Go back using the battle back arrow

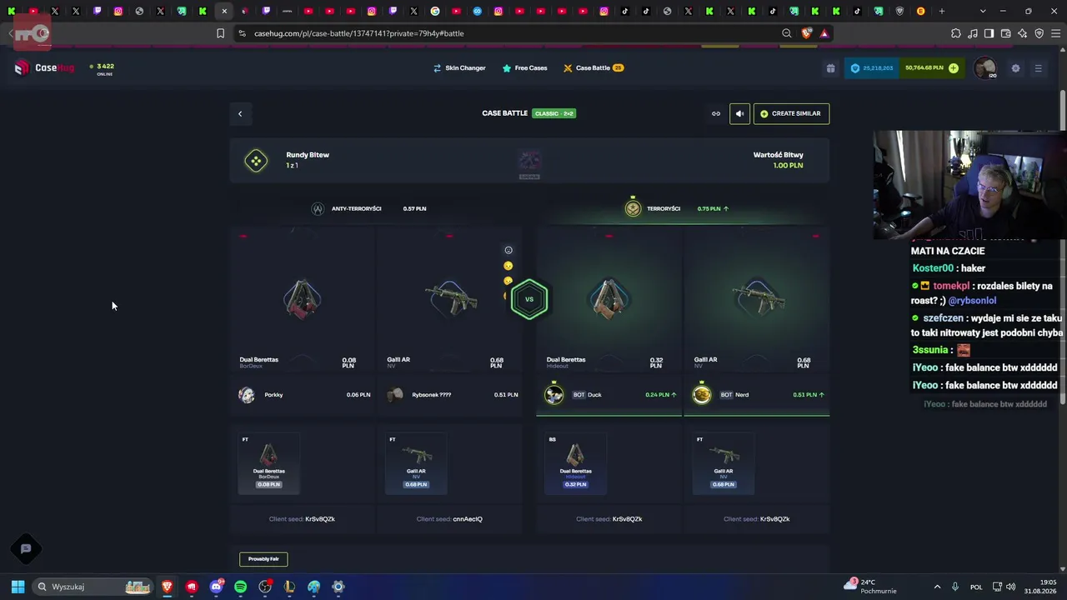[240, 113]
